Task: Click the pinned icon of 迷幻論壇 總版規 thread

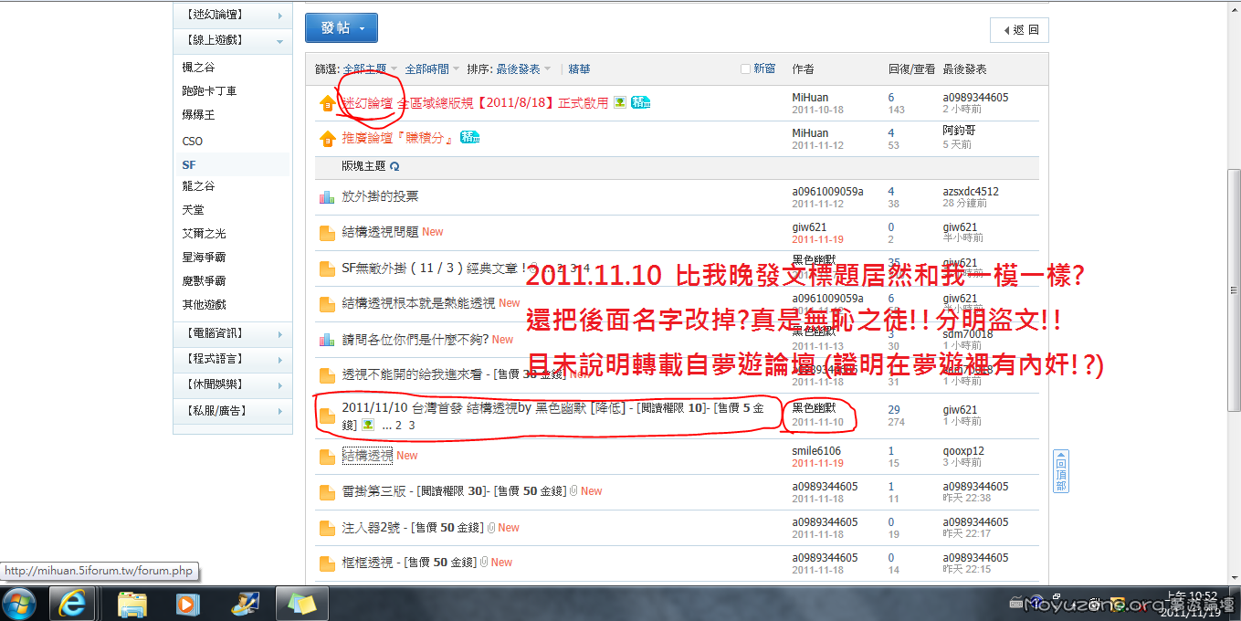Action: (328, 104)
